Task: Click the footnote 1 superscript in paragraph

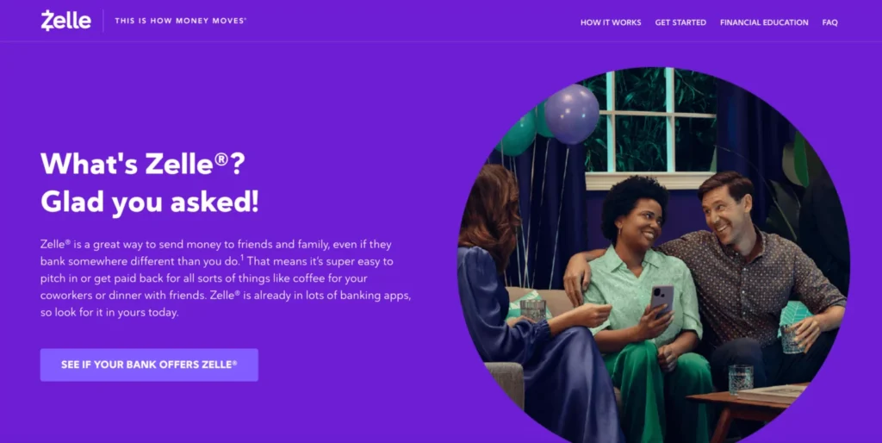Action: (x=242, y=258)
